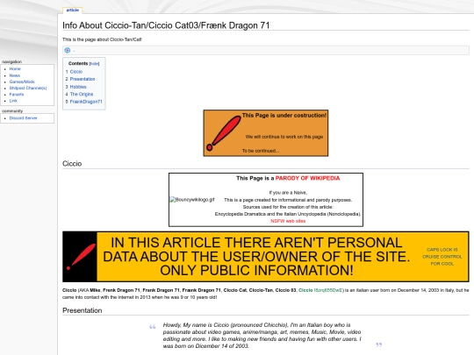This screenshot has width=474, height=355.
Task: Click the broken Bouncywikilogo.gif image
Action: [192, 200]
